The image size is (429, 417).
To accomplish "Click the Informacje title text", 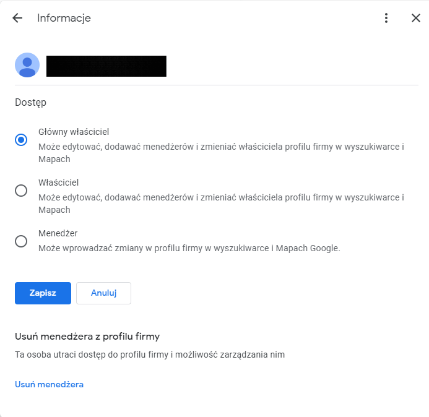I will coord(64,18).
